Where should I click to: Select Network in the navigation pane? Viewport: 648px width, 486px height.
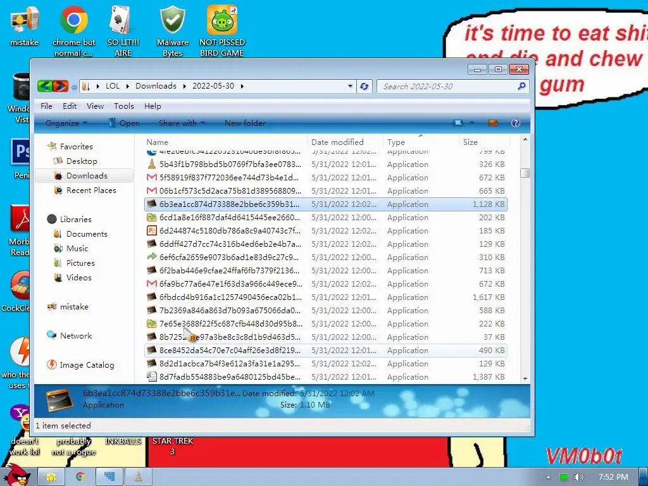tap(69, 335)
